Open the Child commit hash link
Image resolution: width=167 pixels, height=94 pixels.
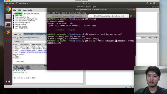33,52
